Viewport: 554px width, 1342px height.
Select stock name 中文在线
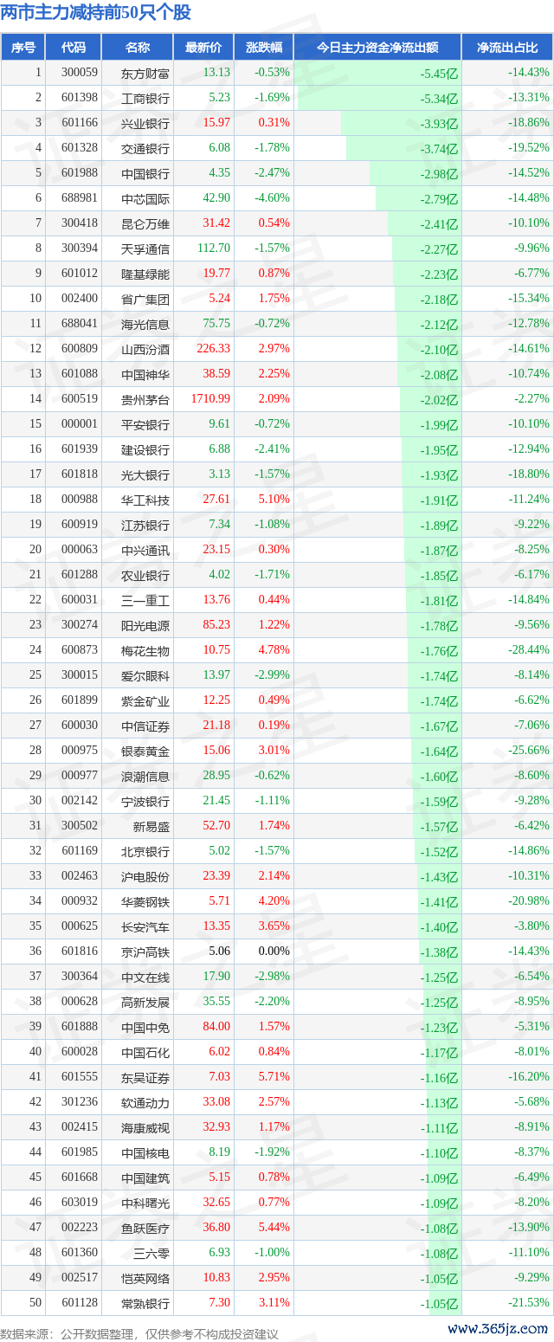(x=145, y=977)
